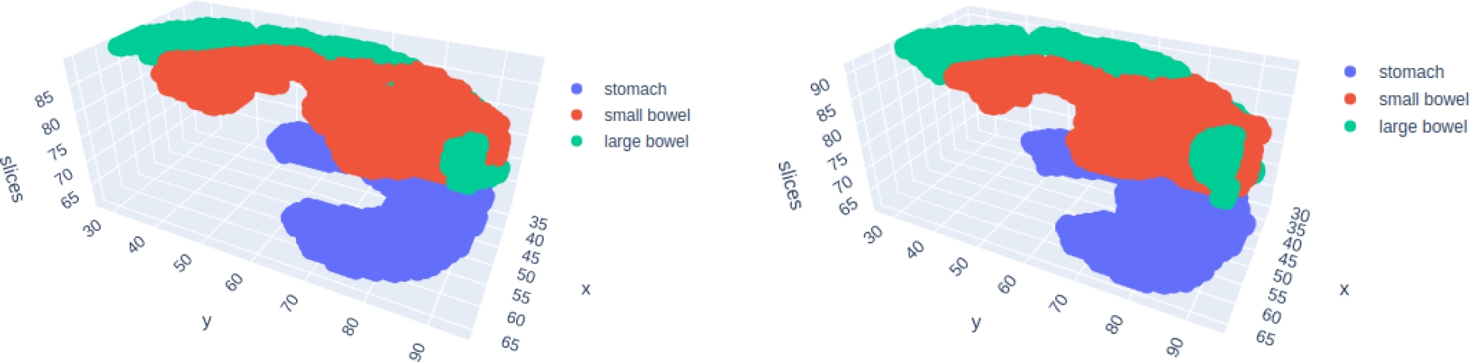Hide small bowel label in left legend

point(647,115)
